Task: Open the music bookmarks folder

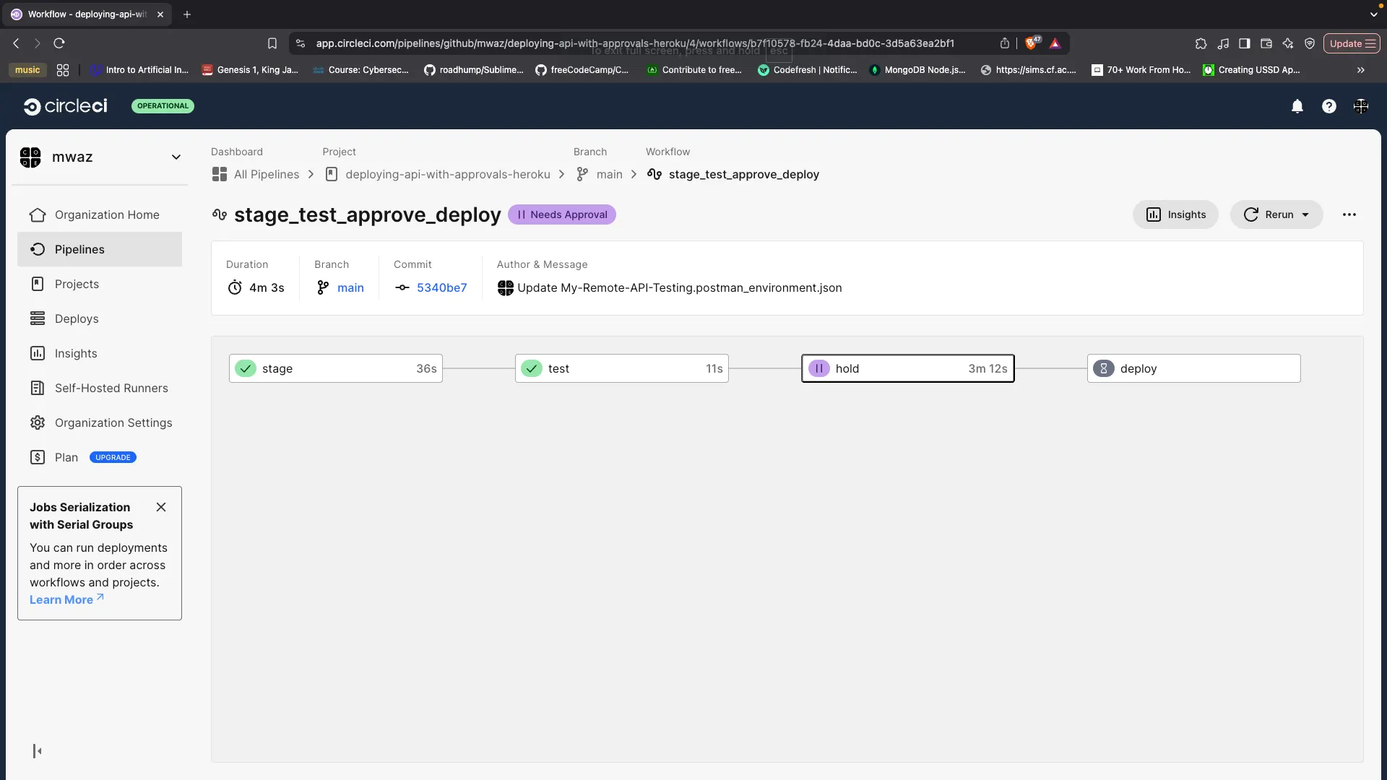Action: click(27, 70)
